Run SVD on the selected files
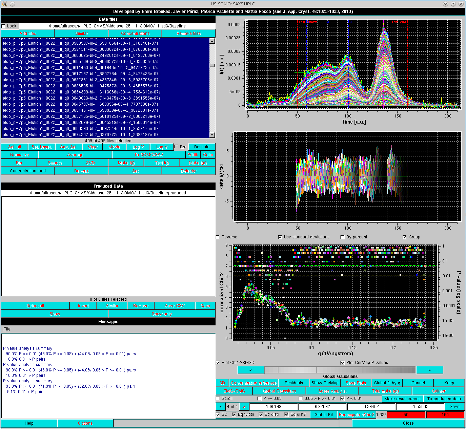 (89, 163)
